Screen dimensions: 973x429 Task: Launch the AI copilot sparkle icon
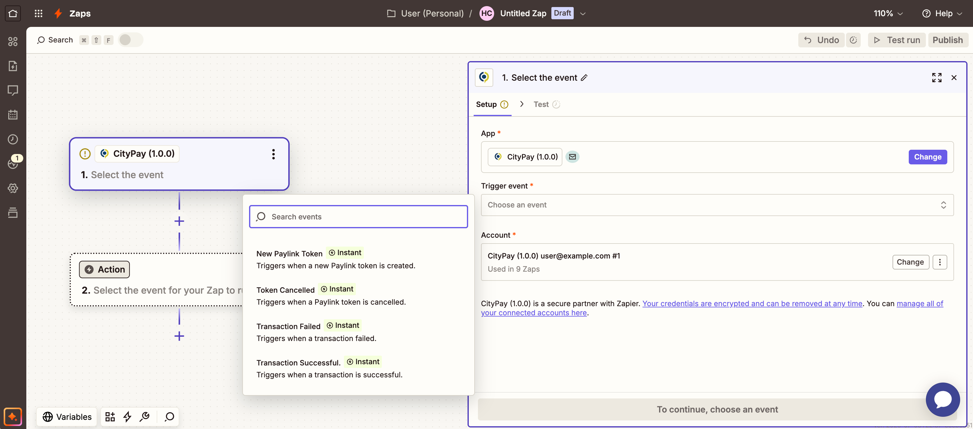click(x=13, y=416)
